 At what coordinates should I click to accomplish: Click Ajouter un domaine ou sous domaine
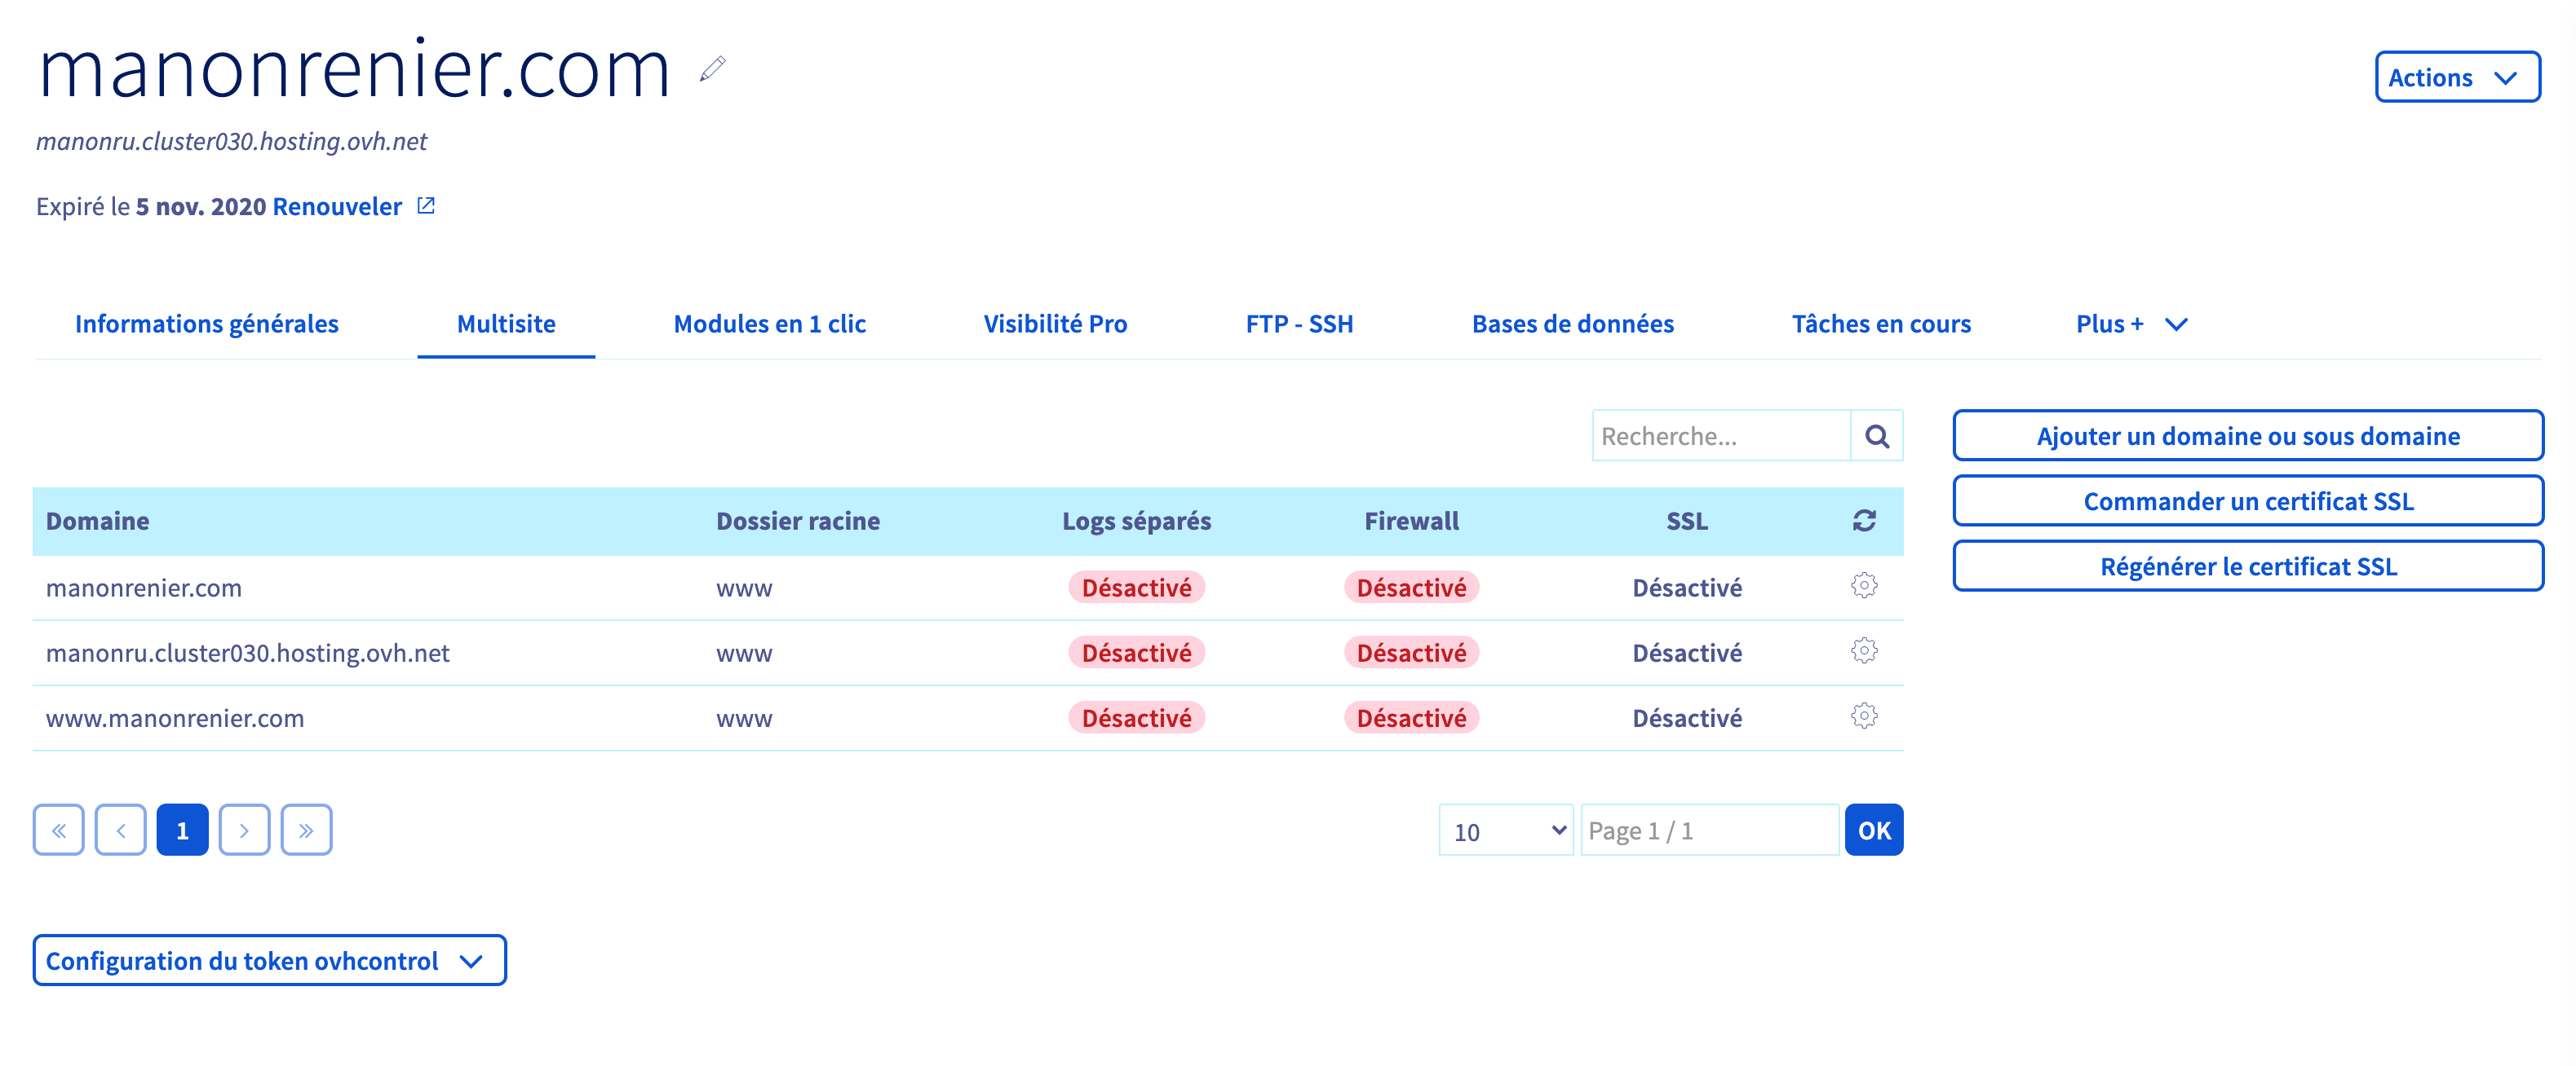click(x=2247, y=437)
